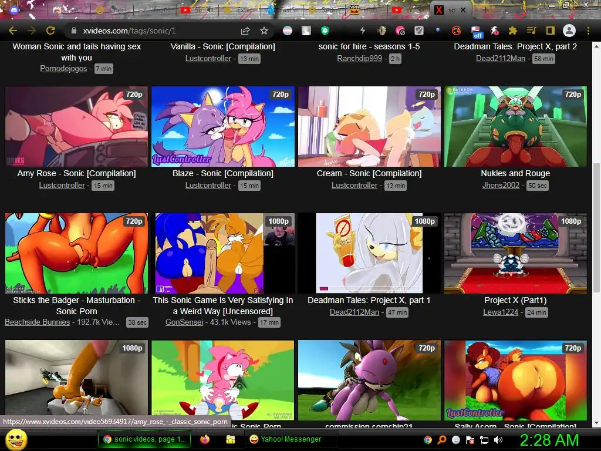Click the orange magnifier tray icon
The image size is (601, 451).
(442, 440)
